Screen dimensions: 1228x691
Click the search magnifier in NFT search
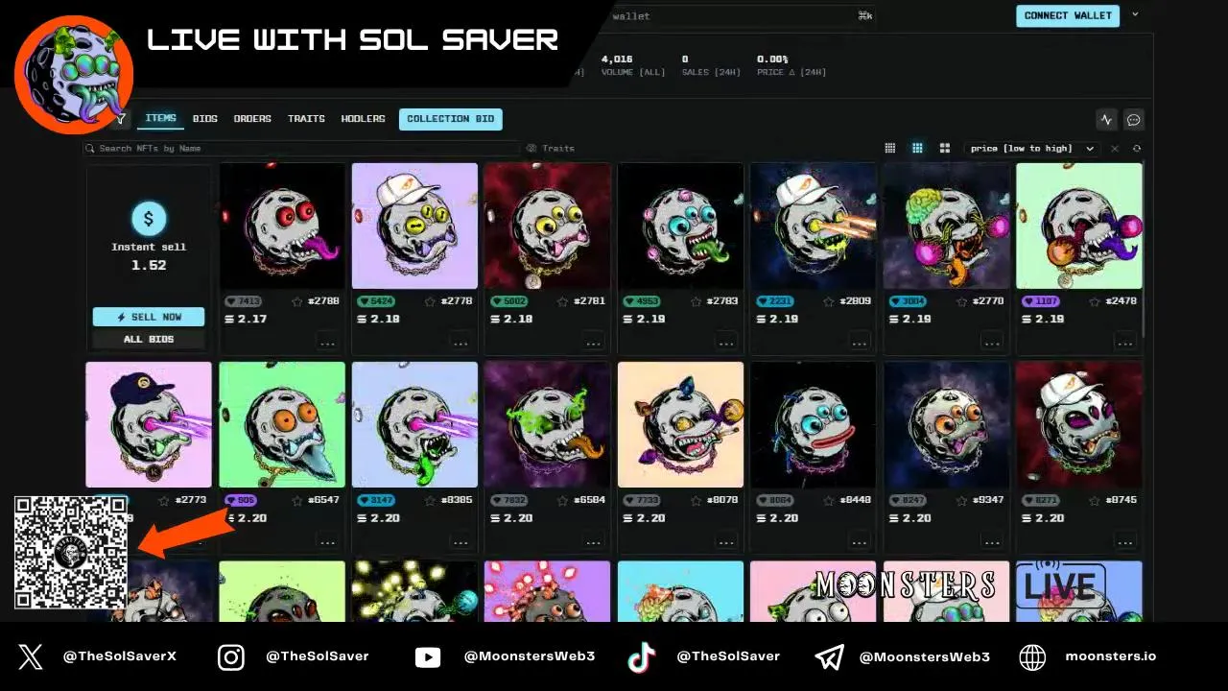[x=90, y=149]
